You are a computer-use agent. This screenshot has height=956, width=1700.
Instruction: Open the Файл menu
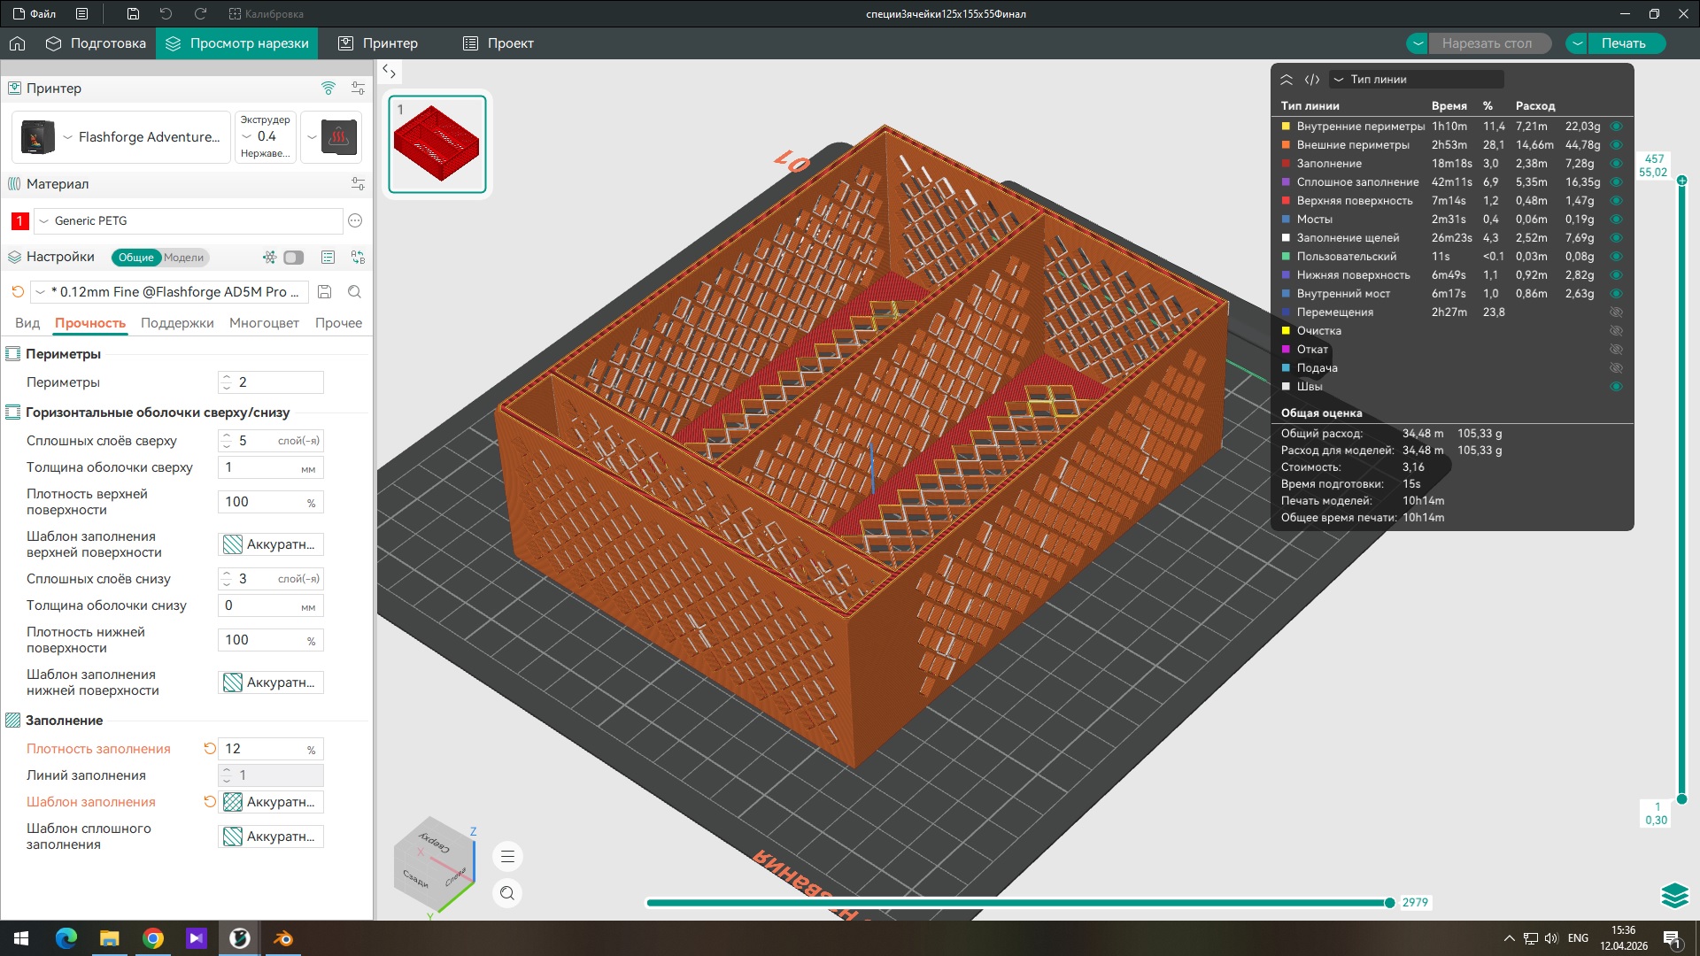[x=35, y=13]
